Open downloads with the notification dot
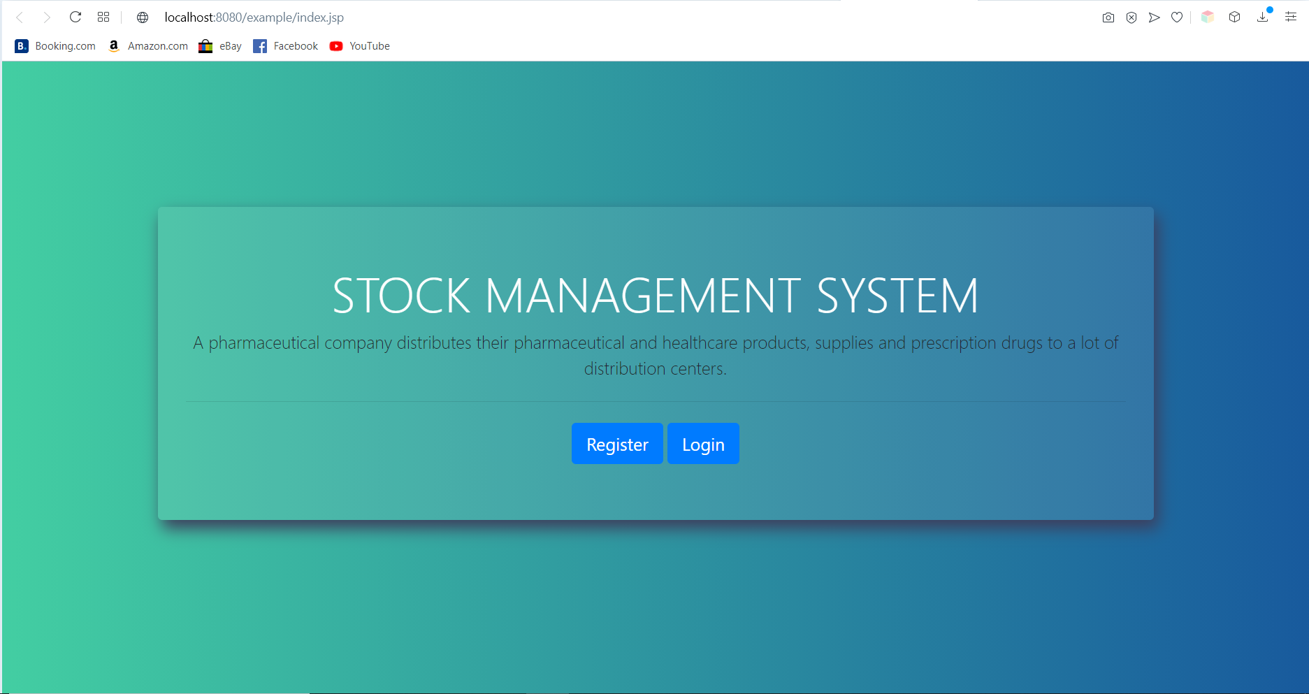The image size is (1309, 694). click(x=1262, y=17)
